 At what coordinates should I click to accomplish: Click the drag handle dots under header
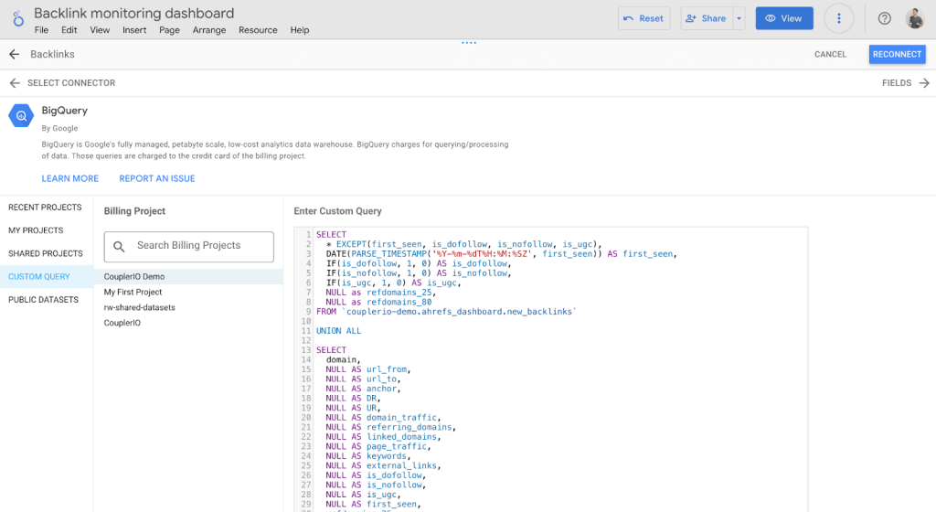pyautogui.click(x=469, y=43)
